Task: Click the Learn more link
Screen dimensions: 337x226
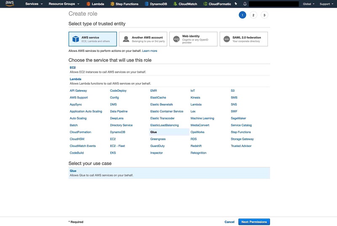Action: [150, 51]
